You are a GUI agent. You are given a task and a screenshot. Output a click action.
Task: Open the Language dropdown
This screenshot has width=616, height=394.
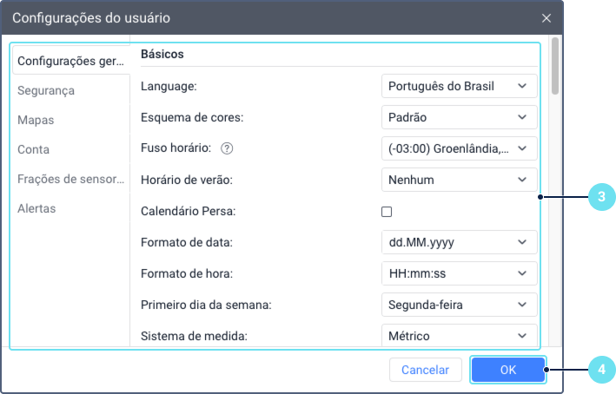[459, 86]
